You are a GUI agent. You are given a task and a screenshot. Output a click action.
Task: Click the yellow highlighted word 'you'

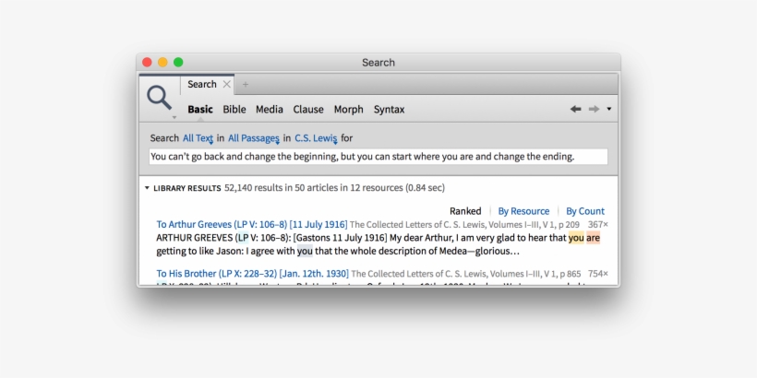[576, 238]
